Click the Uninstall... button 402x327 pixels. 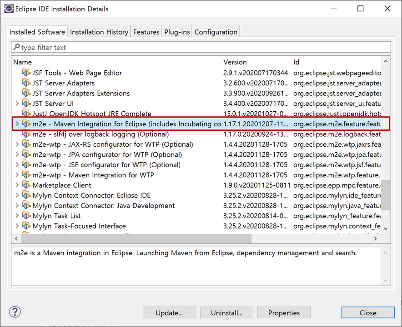coord(226,312)
